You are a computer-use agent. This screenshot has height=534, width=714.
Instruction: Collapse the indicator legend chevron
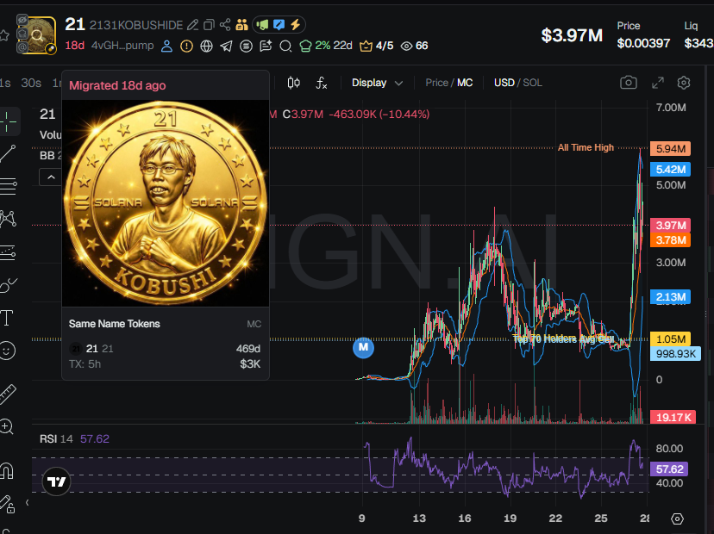pyautogui.click(x=51, y=177)
